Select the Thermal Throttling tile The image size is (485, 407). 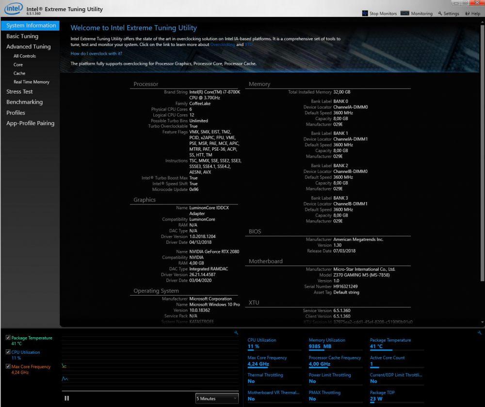pos(274,378)
